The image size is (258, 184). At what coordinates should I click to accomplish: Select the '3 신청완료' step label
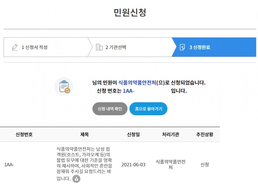pyautogui.click(x=200, y=47)
